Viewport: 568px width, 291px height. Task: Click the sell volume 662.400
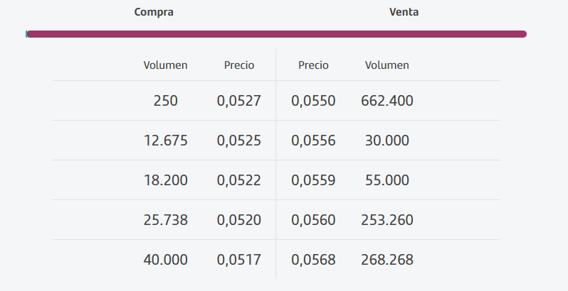coord(387,101)
